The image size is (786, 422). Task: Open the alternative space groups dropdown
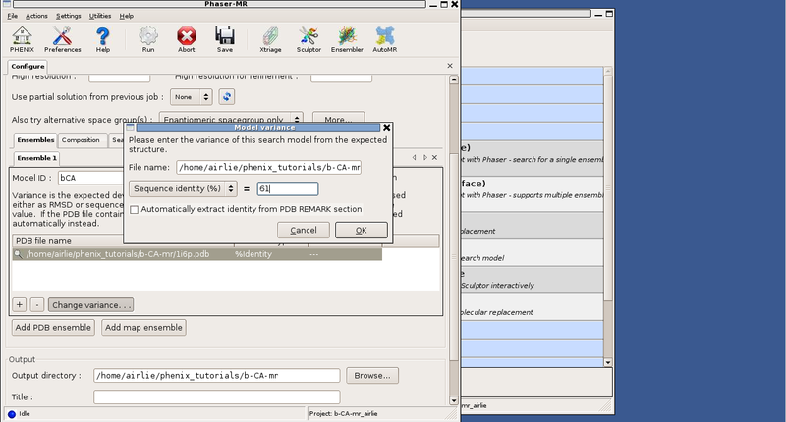coord(230,119)
